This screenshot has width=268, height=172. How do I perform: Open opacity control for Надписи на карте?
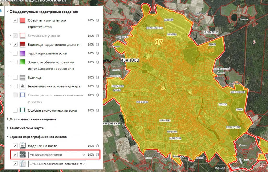click(x=98, y=146)
